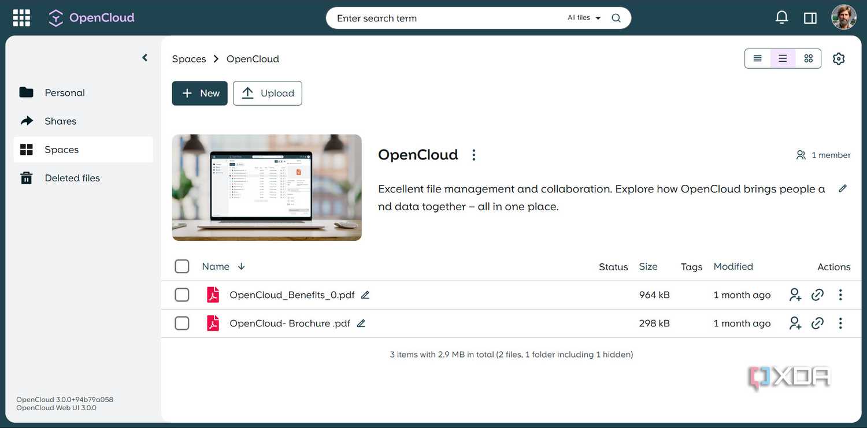This screenshot has height=428, width=867.
Task: Sort by Modified column
Action: (733, 266)
